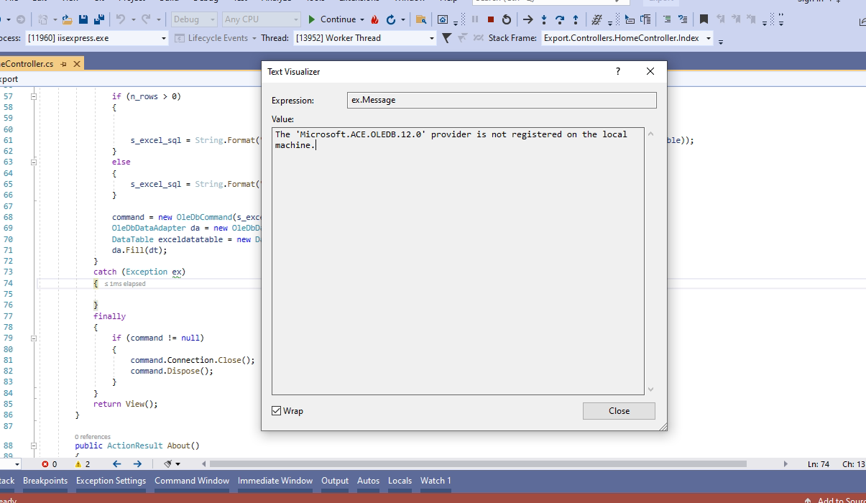The height and width of the screenshot is (503, 866).
Task: Click the HomeController.cs tab title
Action: coord(28,64)
